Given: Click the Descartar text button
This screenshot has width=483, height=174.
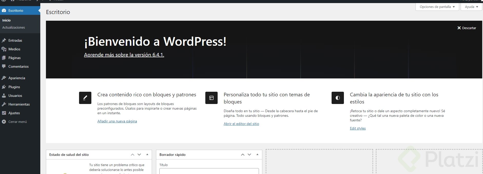Looking at the screenshot, I should pos(469,28).
